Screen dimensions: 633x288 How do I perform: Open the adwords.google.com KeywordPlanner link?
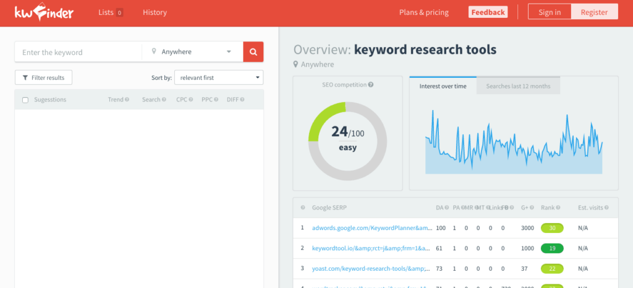pos(372,228)
